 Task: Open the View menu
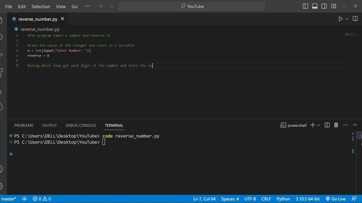pyautogui.click(x=61, y=6)
